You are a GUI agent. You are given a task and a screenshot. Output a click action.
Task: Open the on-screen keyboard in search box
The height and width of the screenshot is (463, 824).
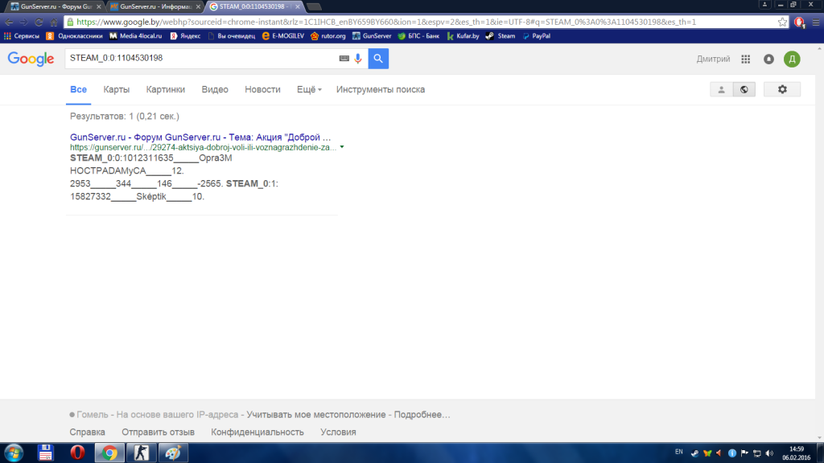pos(344,59)
